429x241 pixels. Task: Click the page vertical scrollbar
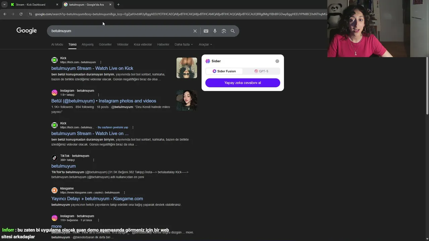pos(427,85)
